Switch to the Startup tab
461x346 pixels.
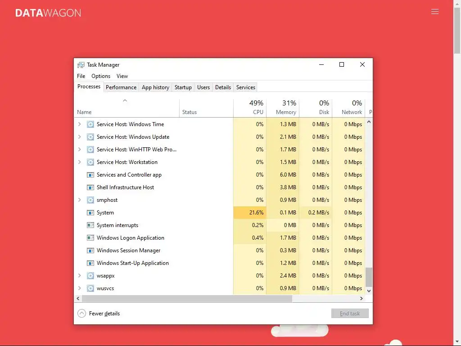183,87
